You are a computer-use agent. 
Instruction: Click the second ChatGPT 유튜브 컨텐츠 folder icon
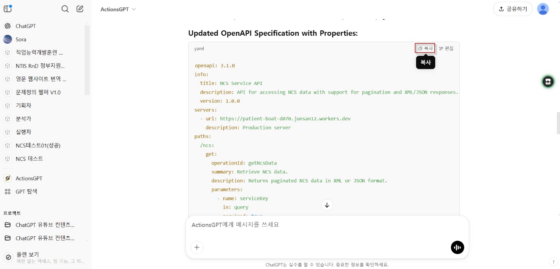click(7, 238)
